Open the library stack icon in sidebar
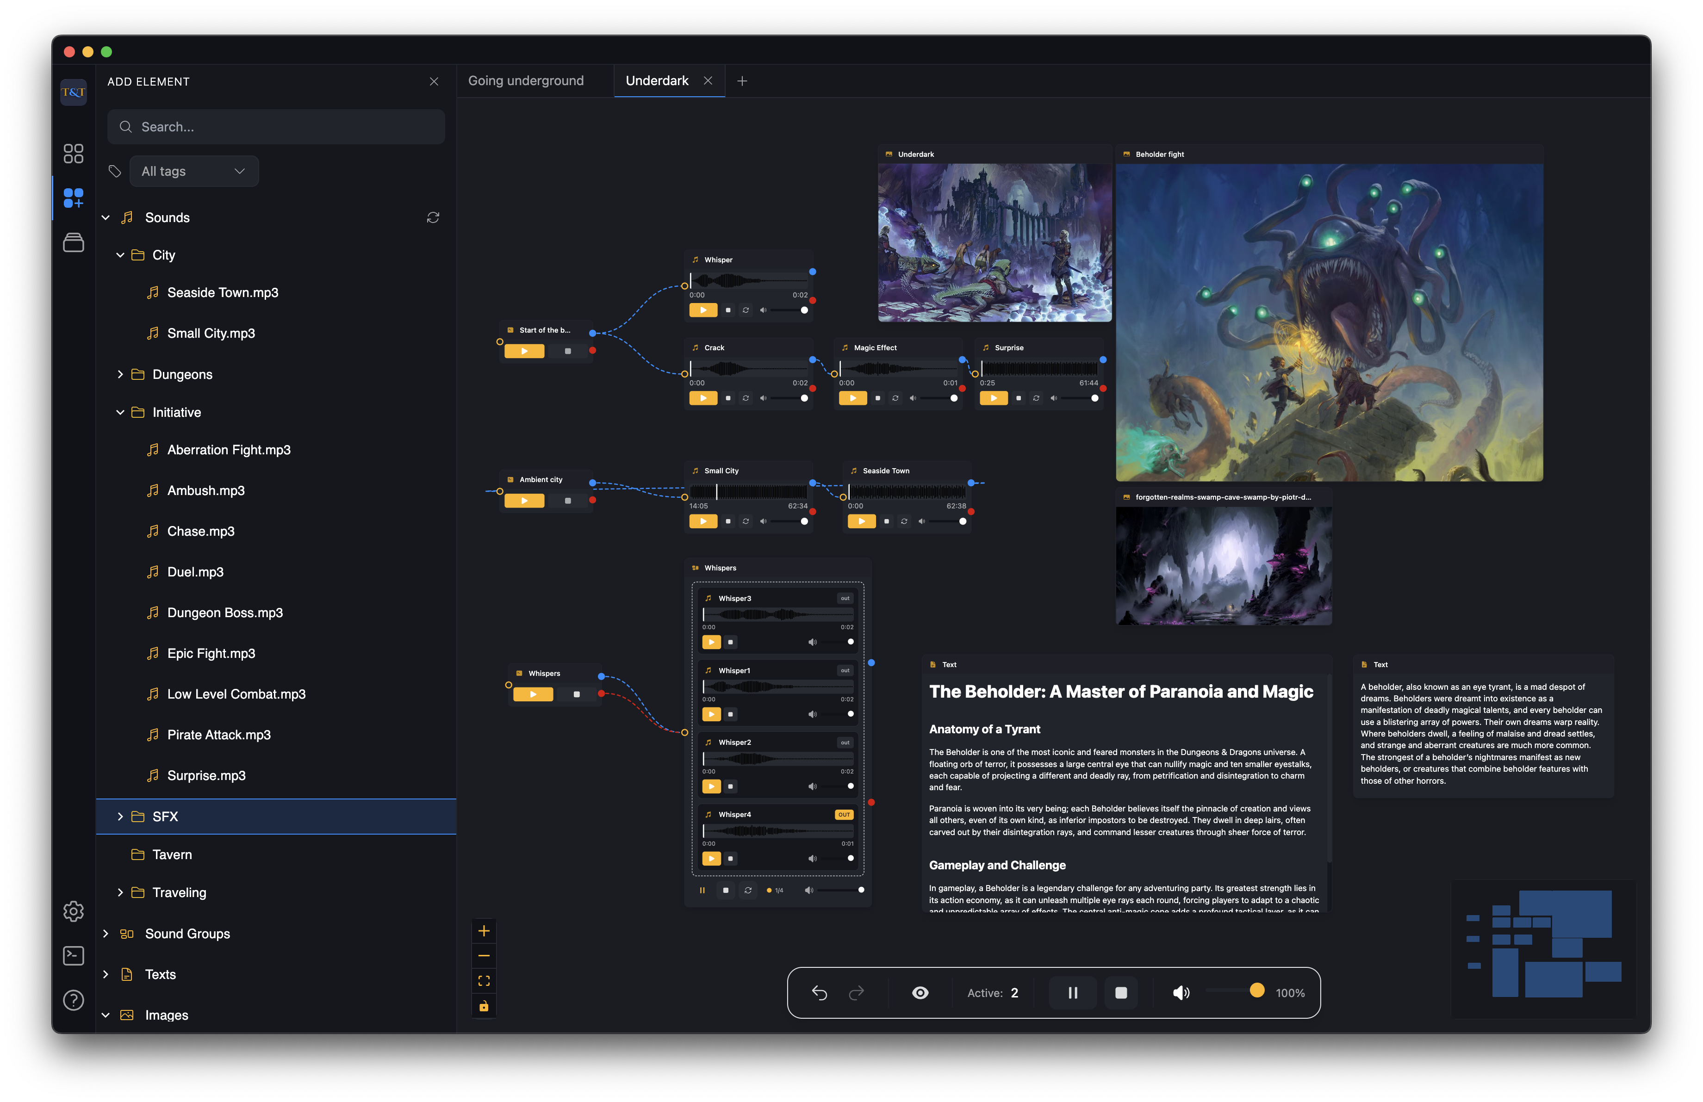Screen dimensions: 1703x1102 73,243
